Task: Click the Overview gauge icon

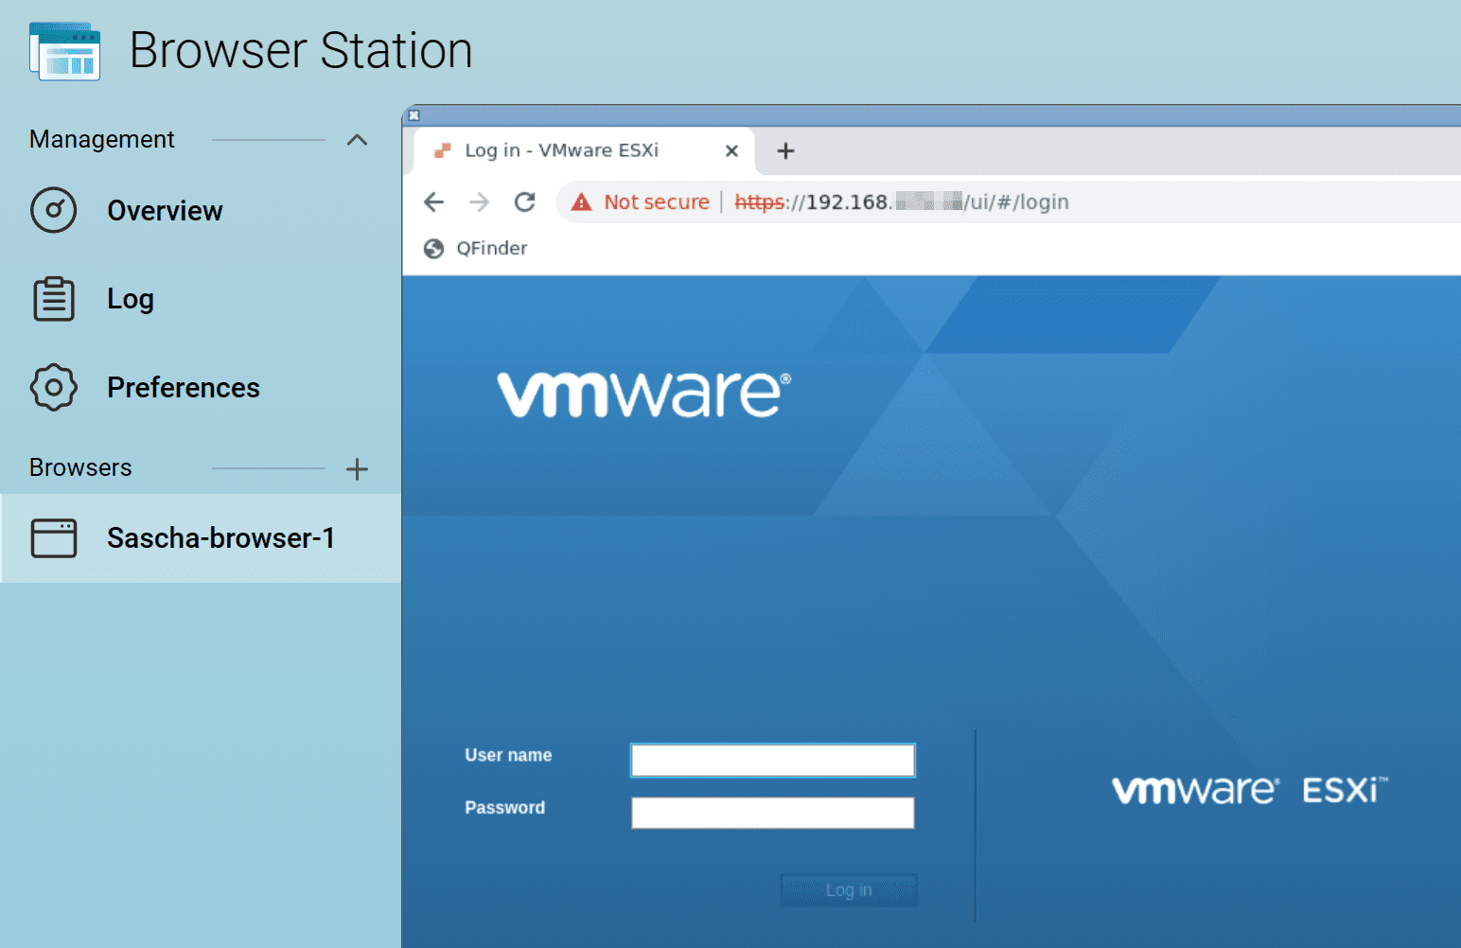Action: pyautogui.click(x=54, y=210)
